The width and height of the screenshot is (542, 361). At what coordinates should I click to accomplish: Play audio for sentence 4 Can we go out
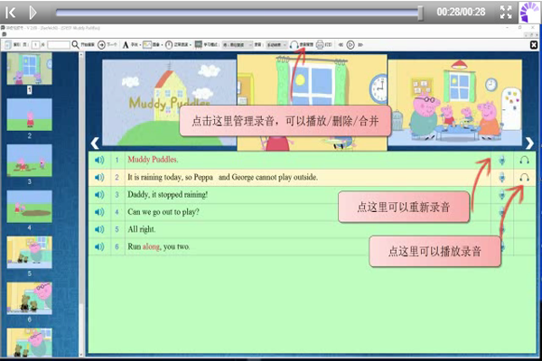coord(99,212)
